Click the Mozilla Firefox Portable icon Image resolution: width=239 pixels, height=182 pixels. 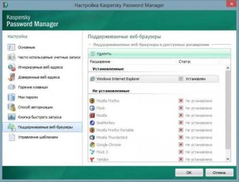92,130
